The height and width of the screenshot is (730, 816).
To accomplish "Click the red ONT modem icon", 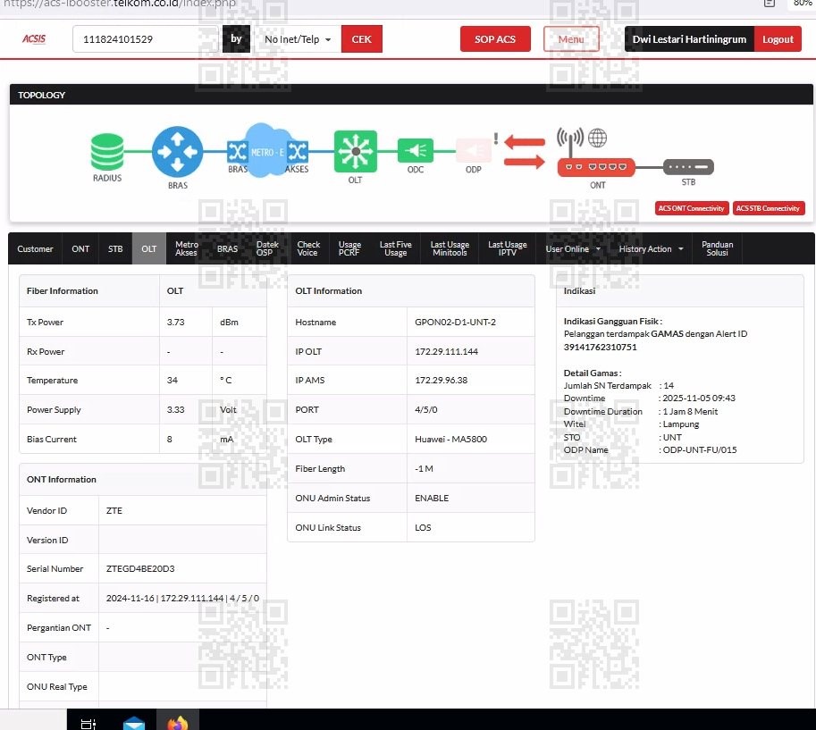I will (596, 167).
